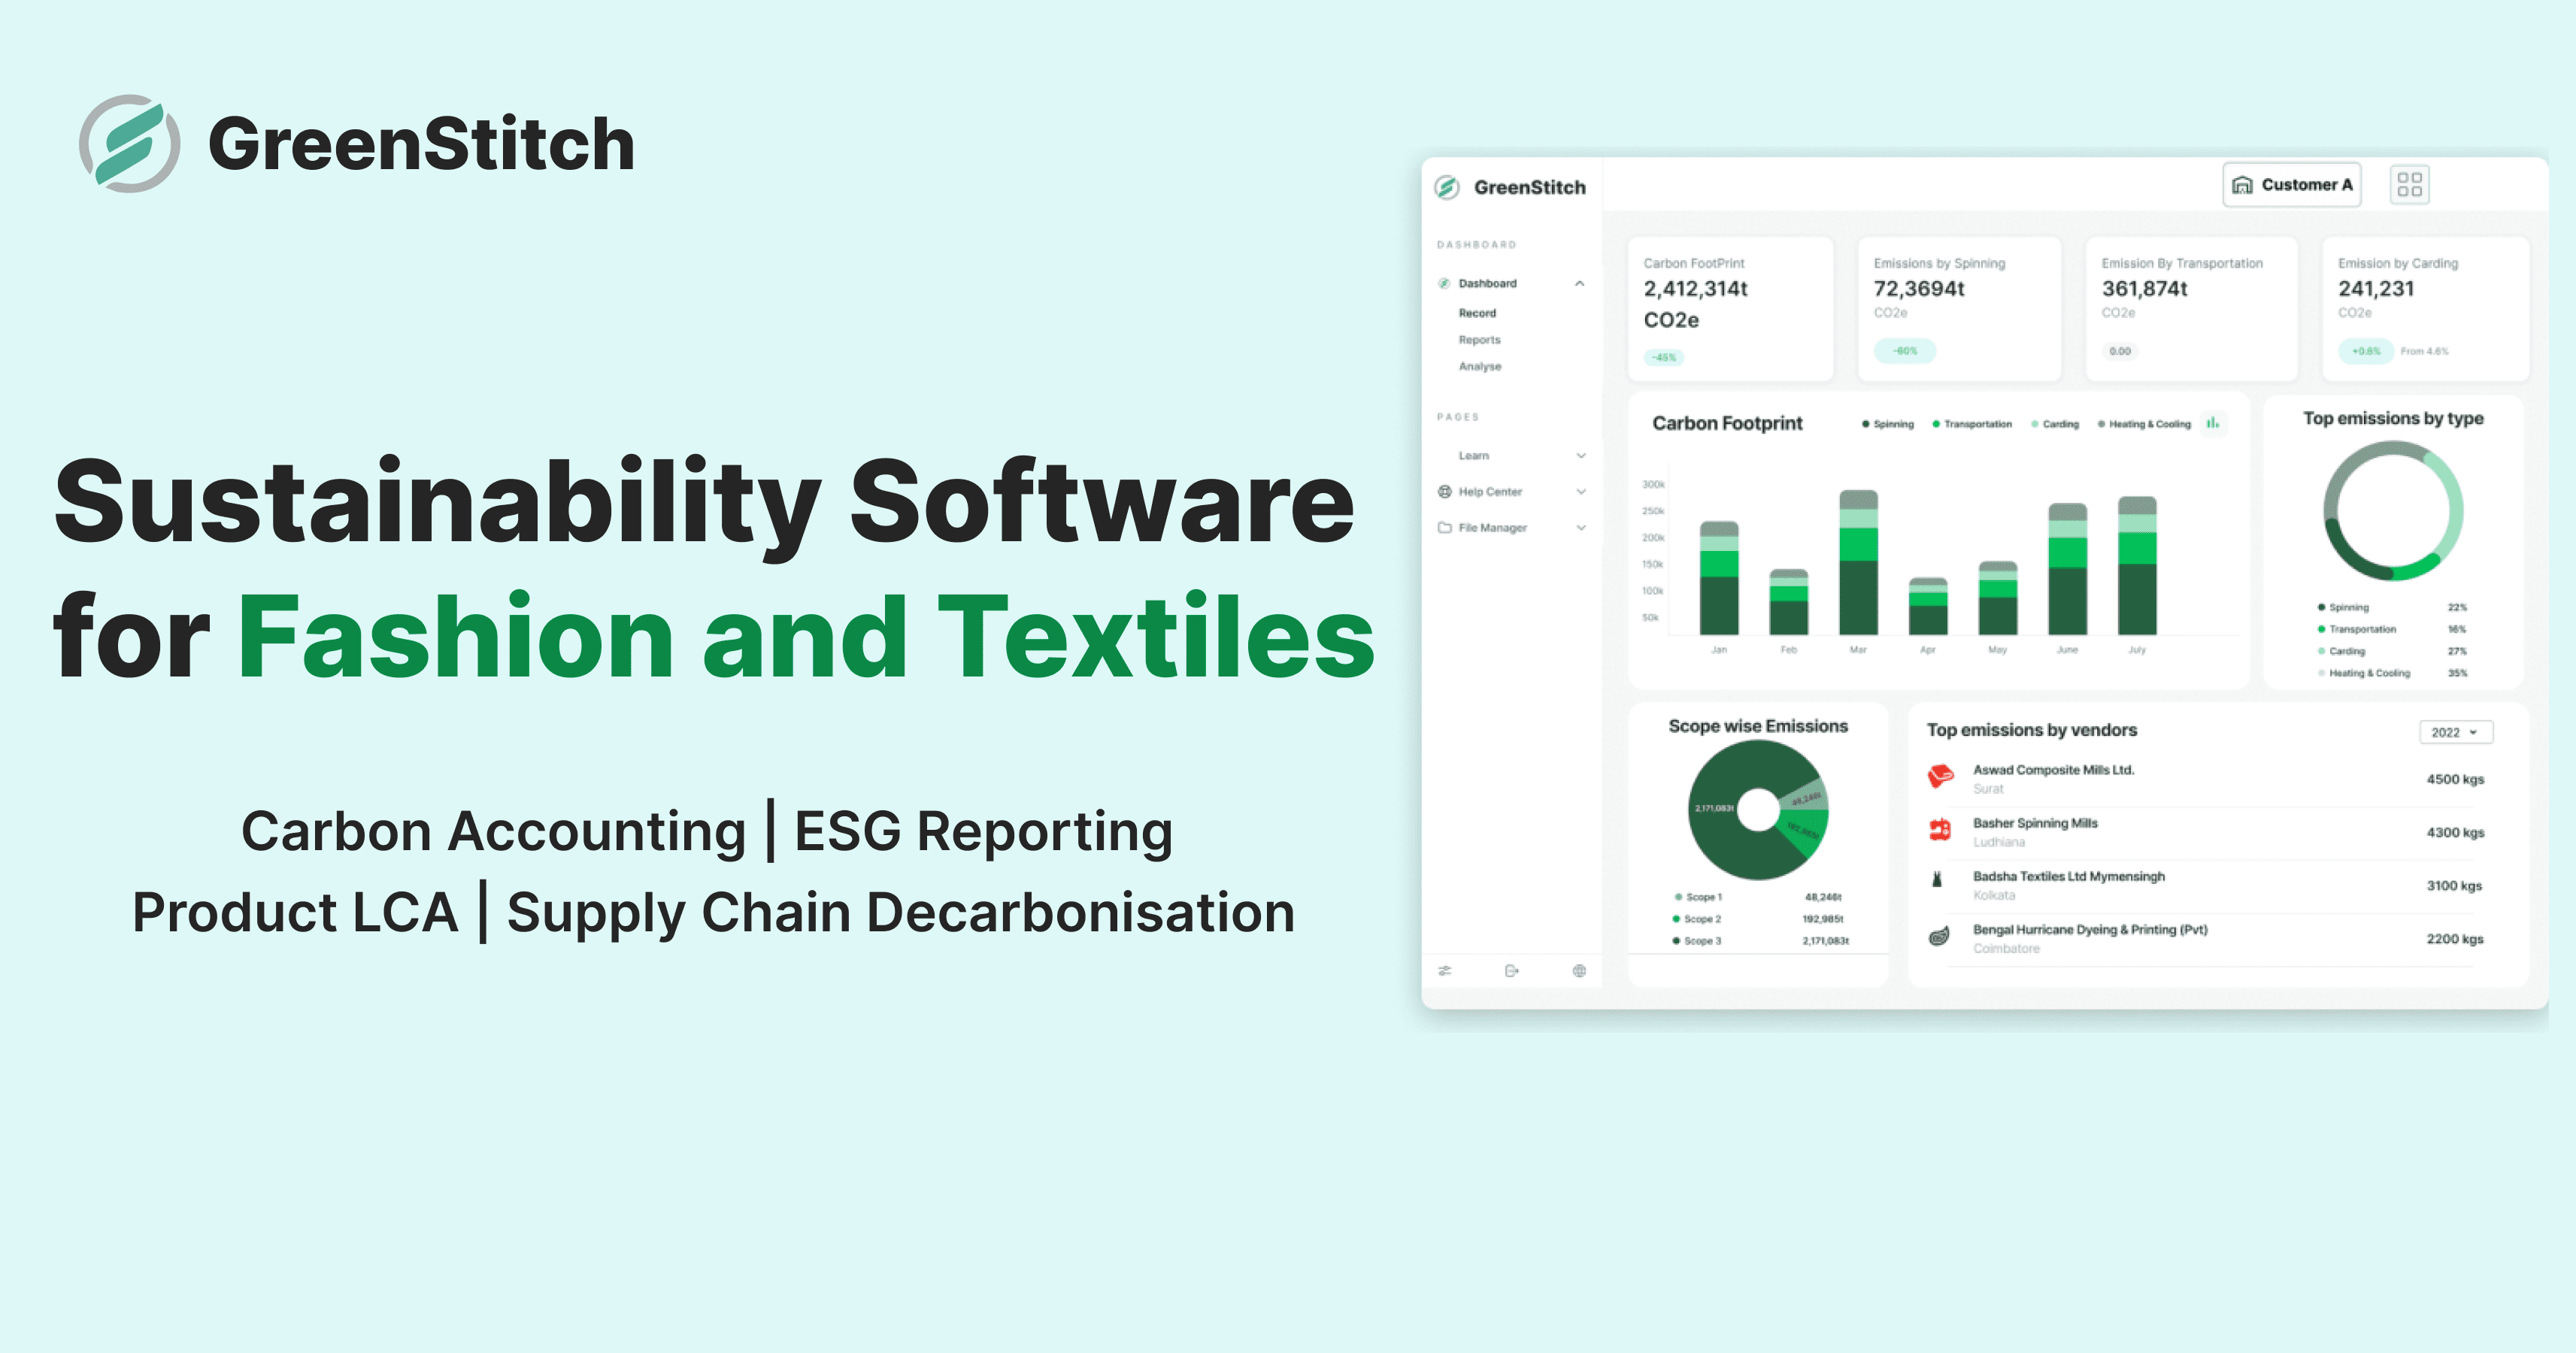Click the March bar in chart
This screenshot has width=2576, height=1353.
[x=1858, y=563]
